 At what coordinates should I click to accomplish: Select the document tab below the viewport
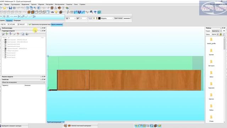[56, 122]
